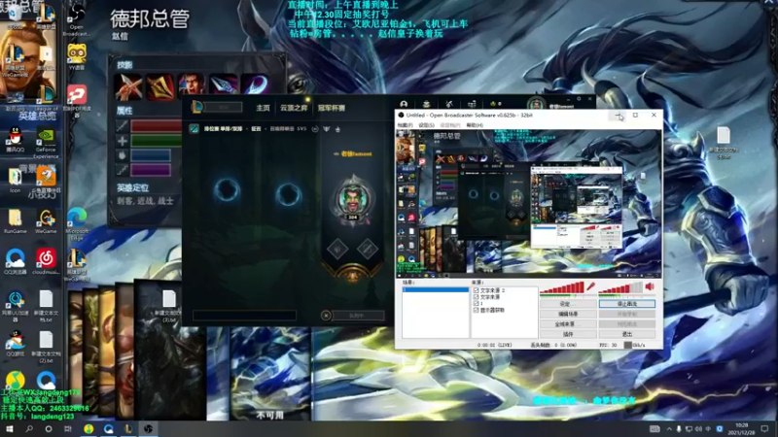
Task: Toggle the 文字来源 2 source checkbox
Action: 476,290
